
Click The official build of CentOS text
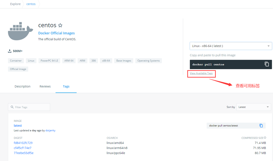click(57, 39)
